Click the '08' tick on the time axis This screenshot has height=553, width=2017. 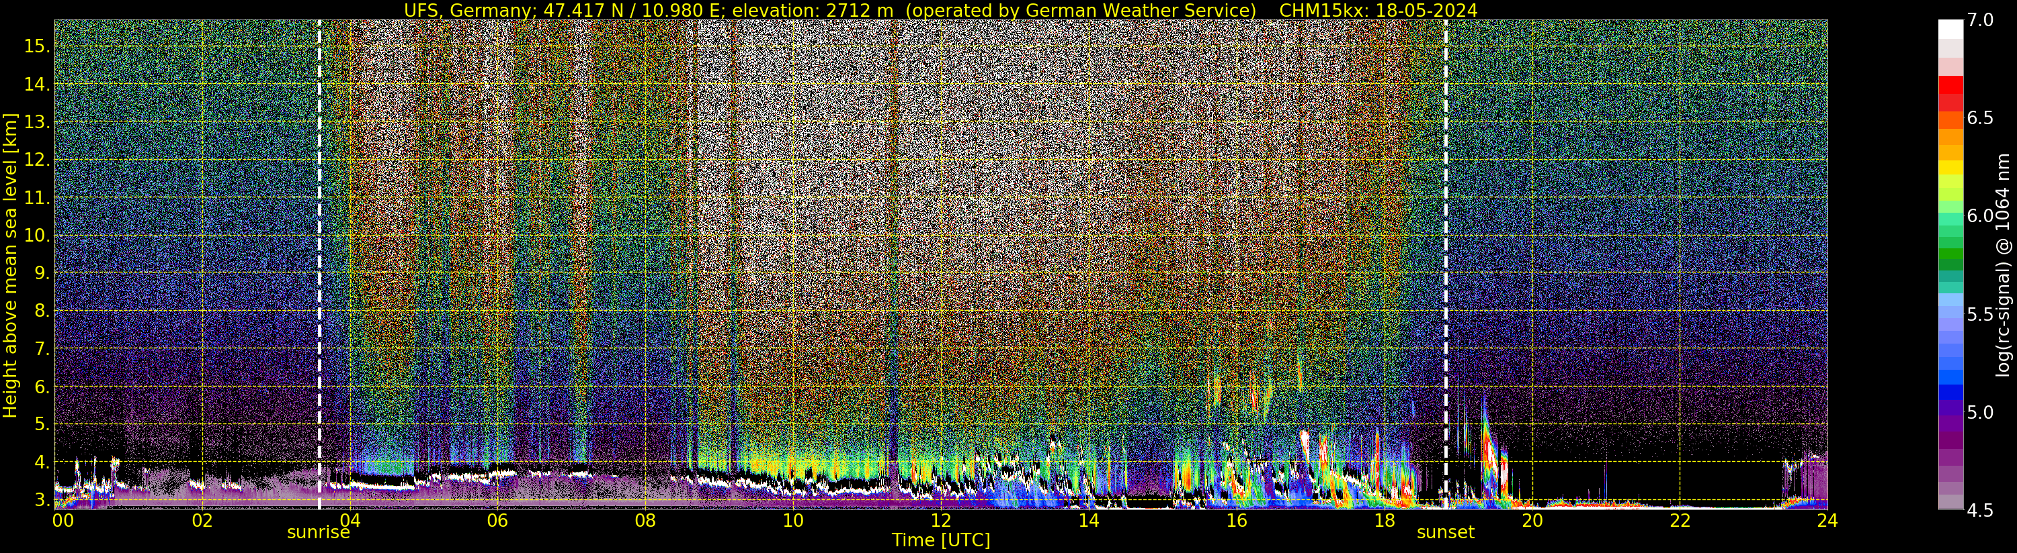(x=645, y=520)
